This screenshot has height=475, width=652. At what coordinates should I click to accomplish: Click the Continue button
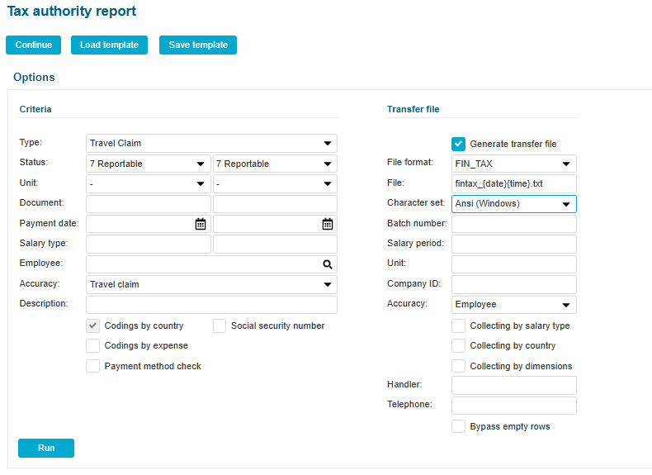coord(33,45)
